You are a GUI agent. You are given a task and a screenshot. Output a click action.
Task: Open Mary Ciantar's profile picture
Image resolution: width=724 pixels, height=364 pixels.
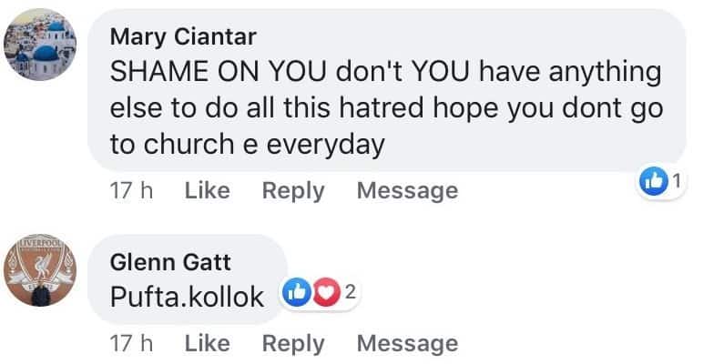pos(46,52)
